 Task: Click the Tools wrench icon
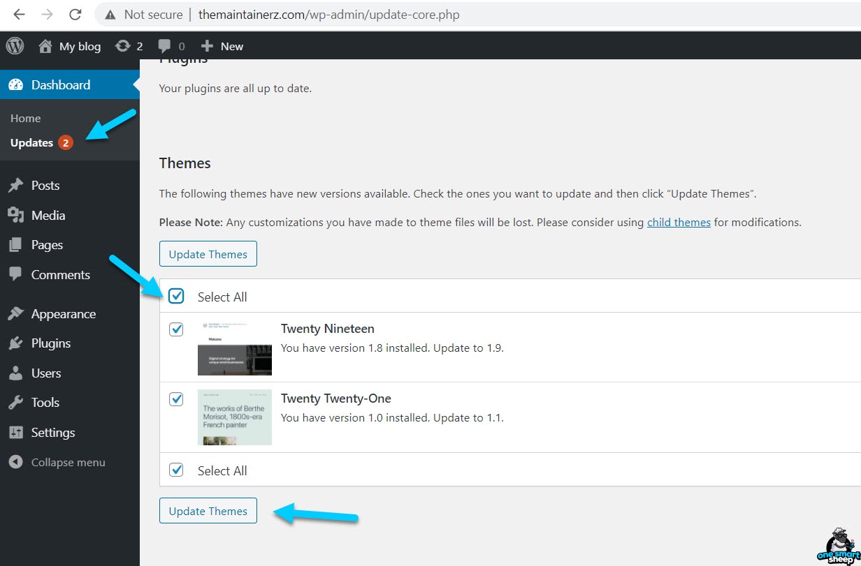(16, 403)
